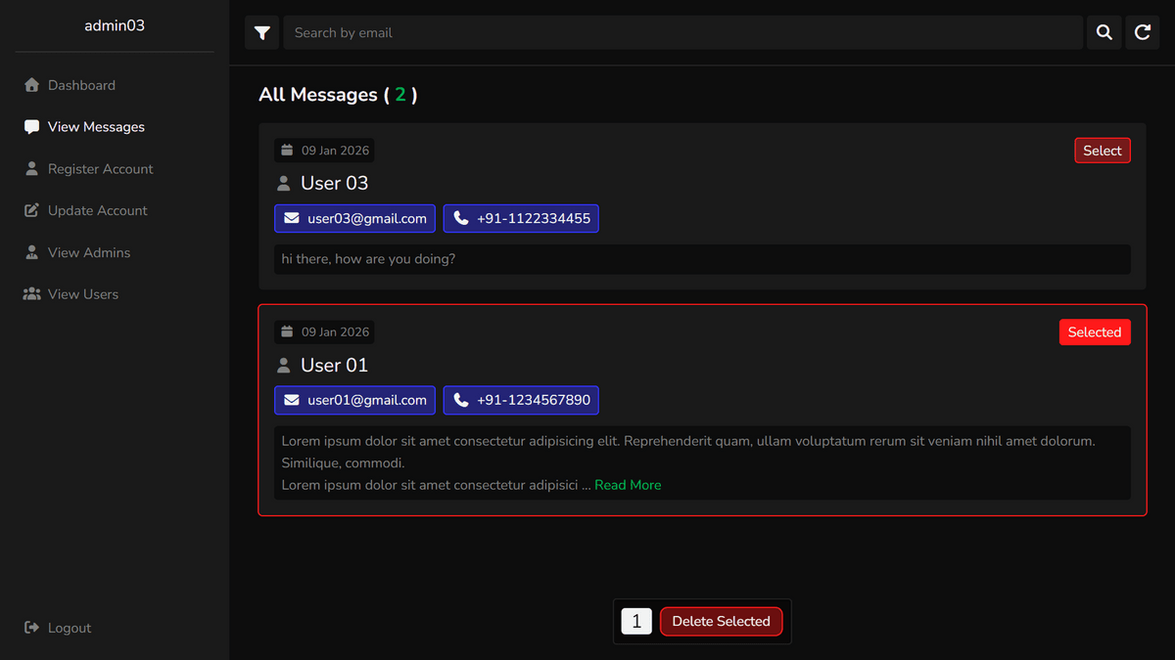The width and height of the screenshot is (1175, 660).
Task: Click the phone icon for +91-1234567890
Action: pos(461,400)
